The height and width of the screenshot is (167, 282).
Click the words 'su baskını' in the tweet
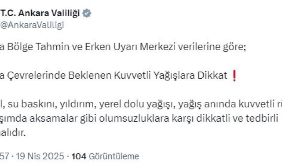click(33, 104)
